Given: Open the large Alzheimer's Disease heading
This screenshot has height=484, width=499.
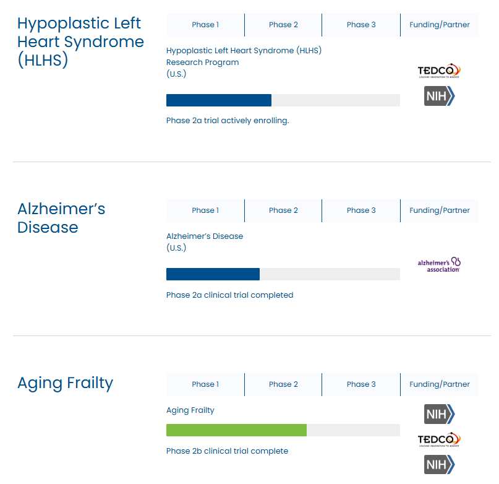Looking at the screenshot, I should (61, 218).
